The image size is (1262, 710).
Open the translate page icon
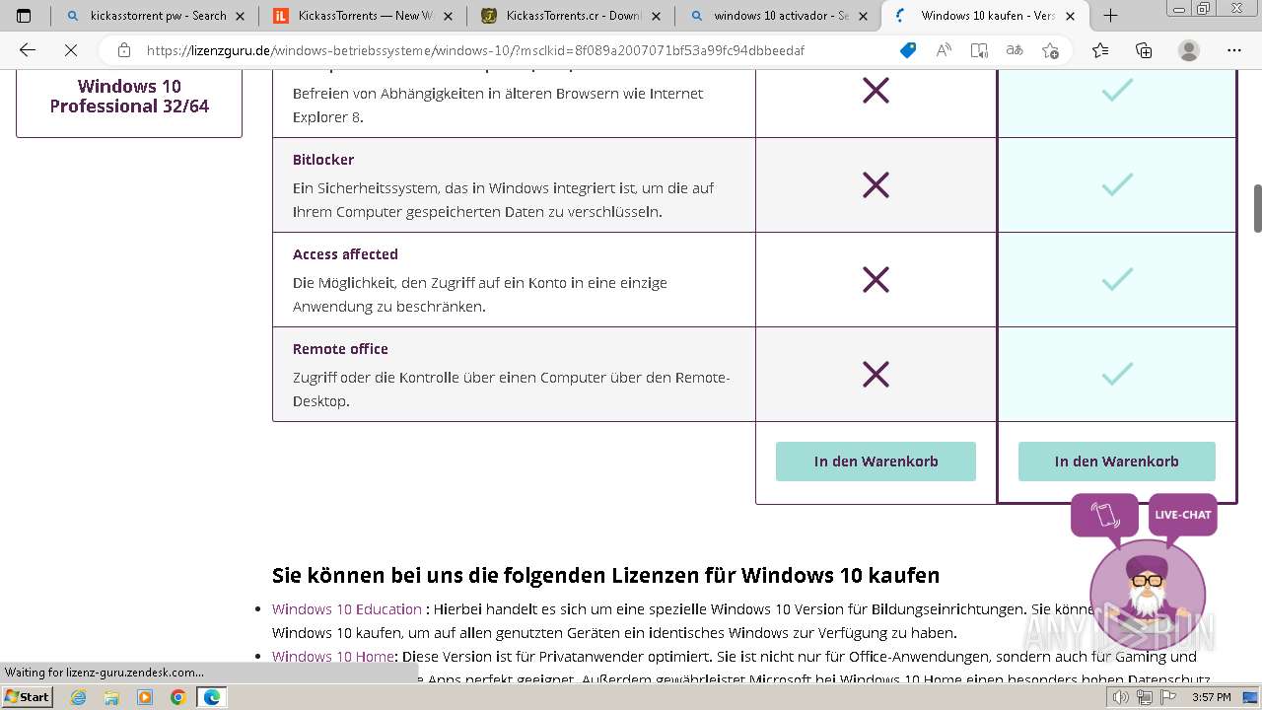coord(1015,50)
